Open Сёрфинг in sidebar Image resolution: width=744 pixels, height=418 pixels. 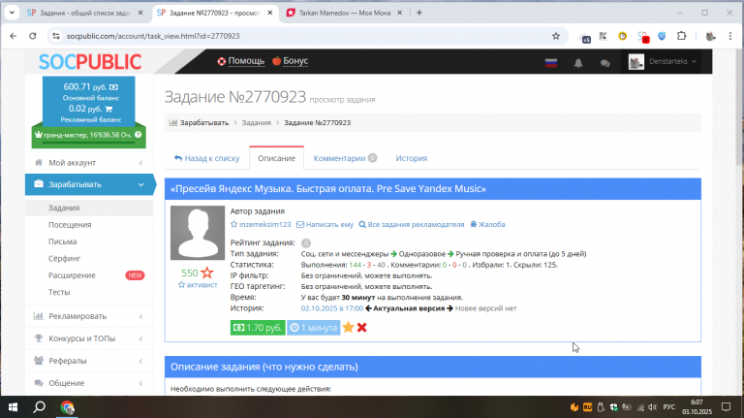[64, 258]
